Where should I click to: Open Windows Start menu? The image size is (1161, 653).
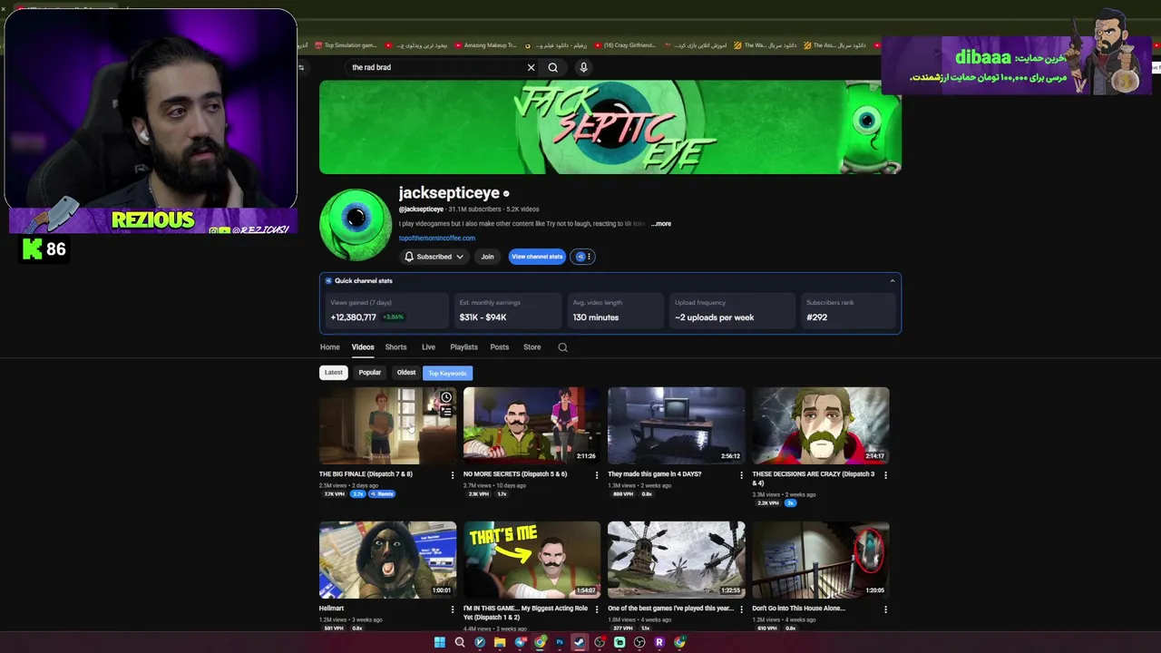tap(440, 642)
